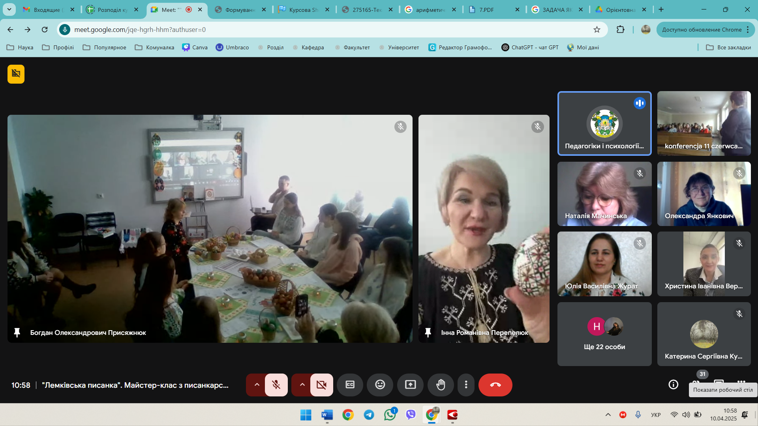Open Telegram from the taskbar

[x=369, y=415]
